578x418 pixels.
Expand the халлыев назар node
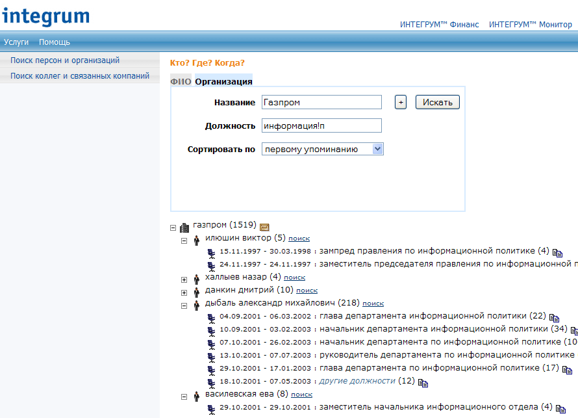184,280
